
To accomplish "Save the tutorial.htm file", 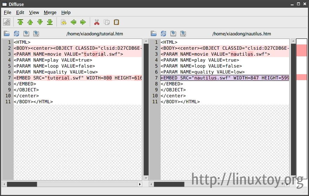I will 26,34.
